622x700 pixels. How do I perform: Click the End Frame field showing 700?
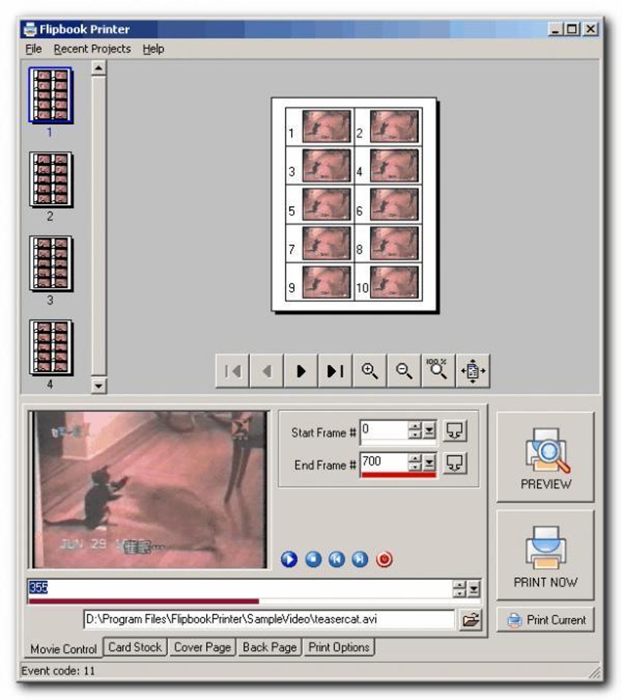[x=384, y=462]
